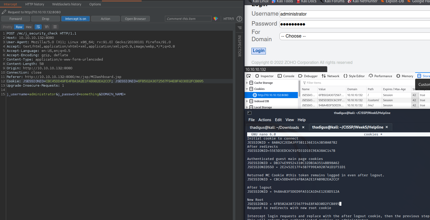Click the pencil edit icon beside Request to

[x=4, y=12]
